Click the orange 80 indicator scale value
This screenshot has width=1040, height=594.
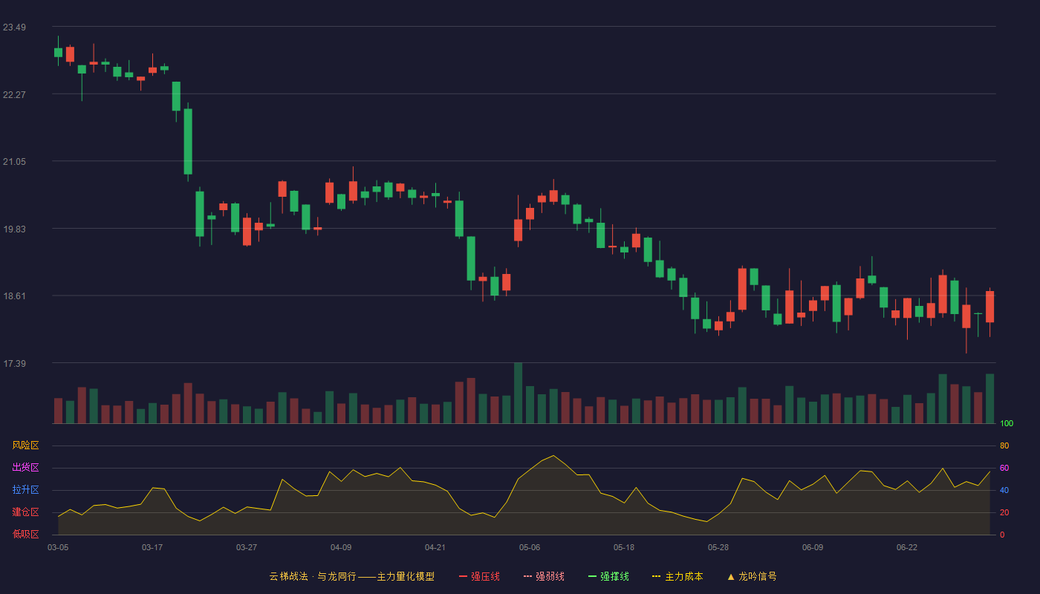pyautogui.click(x=1004, y=446)
